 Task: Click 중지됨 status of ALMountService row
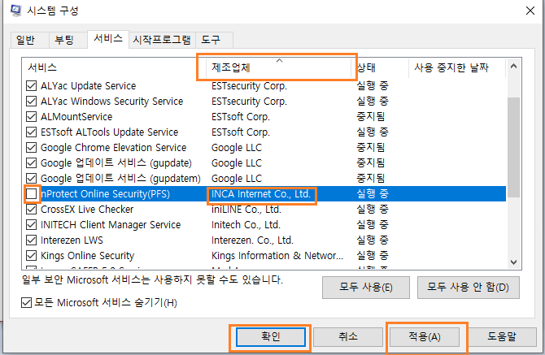370,117
